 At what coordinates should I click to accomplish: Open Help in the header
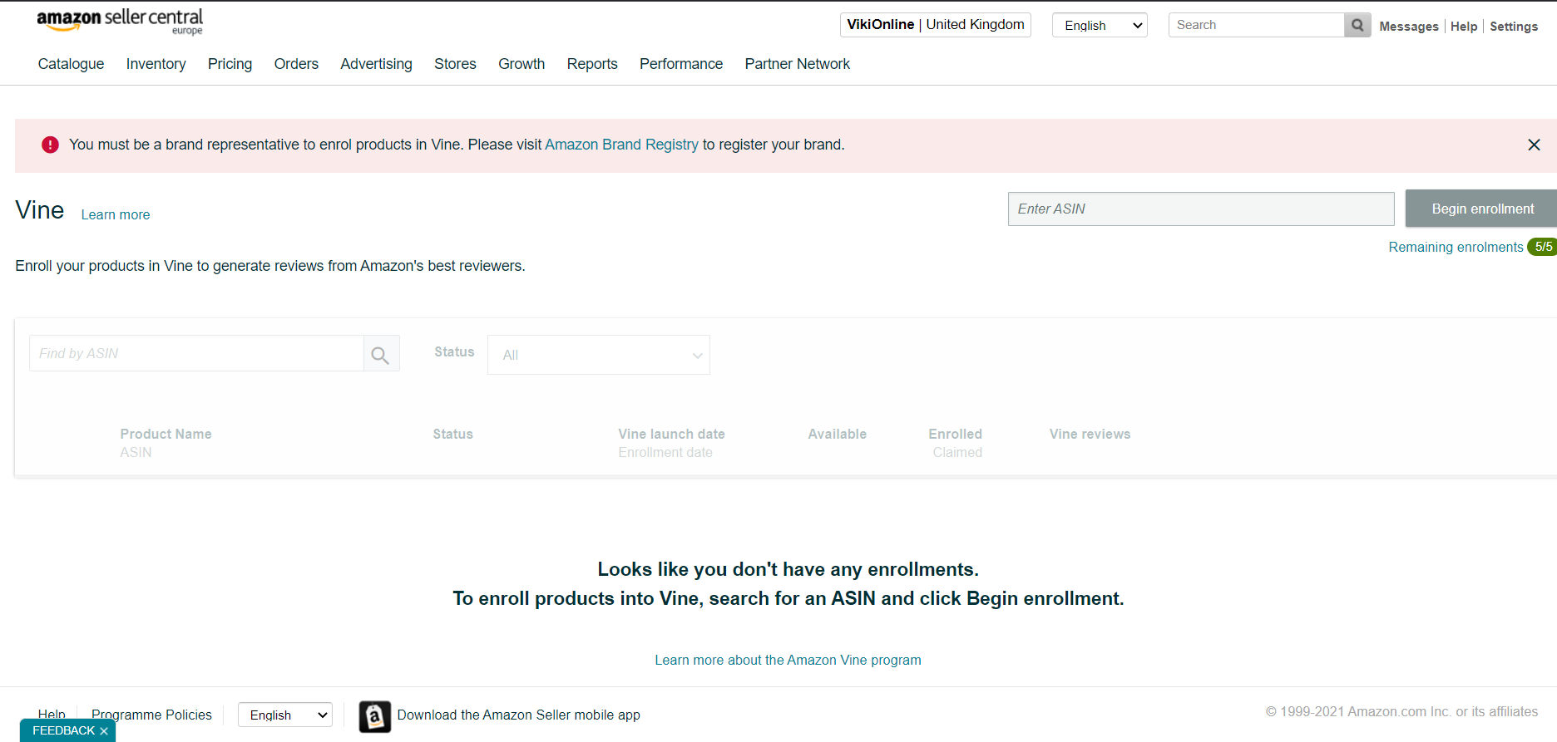pyautogui.click(x=1464, y=27)
